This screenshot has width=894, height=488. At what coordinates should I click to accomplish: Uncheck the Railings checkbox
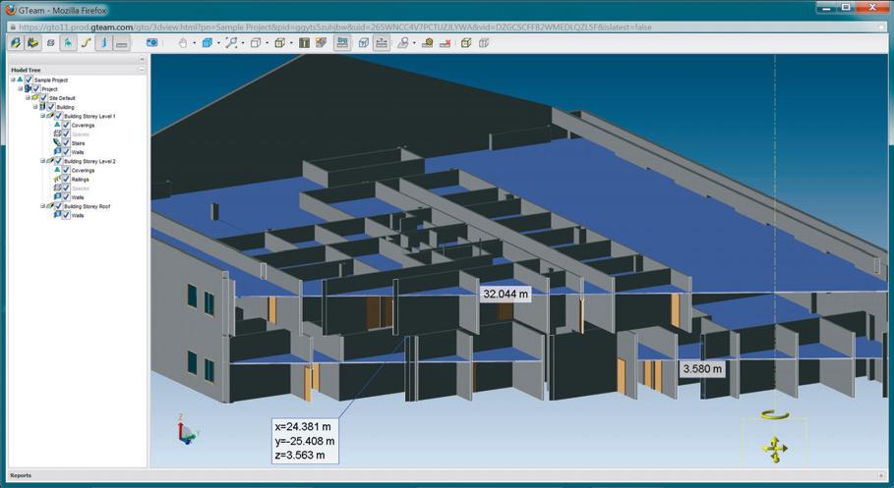pyautogui.click(x=66, y=179)
